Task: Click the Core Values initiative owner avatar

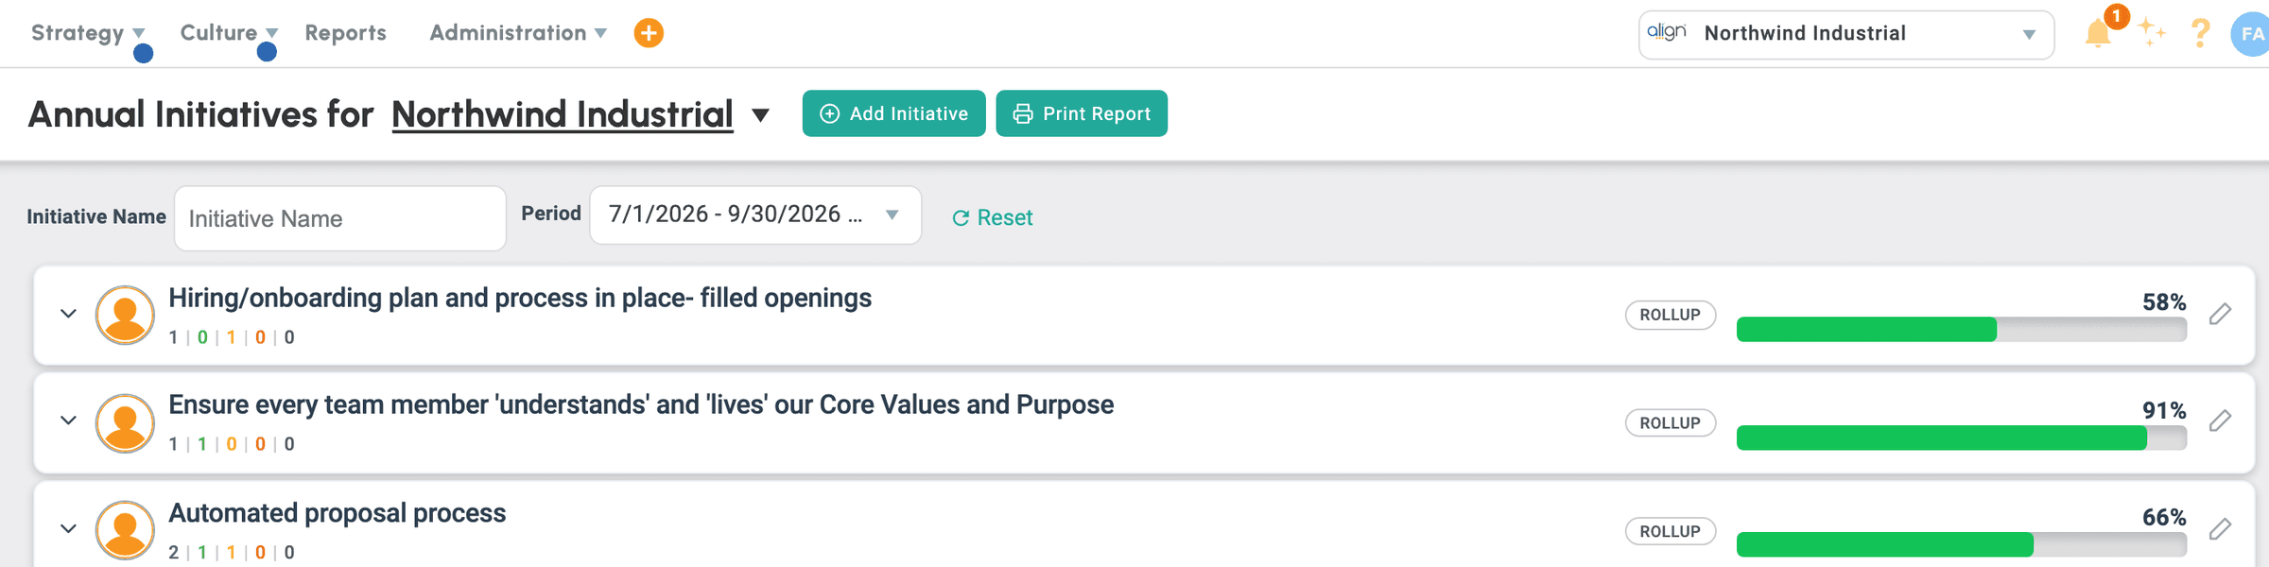Action: pyautogui.click(x=125, y=423)
